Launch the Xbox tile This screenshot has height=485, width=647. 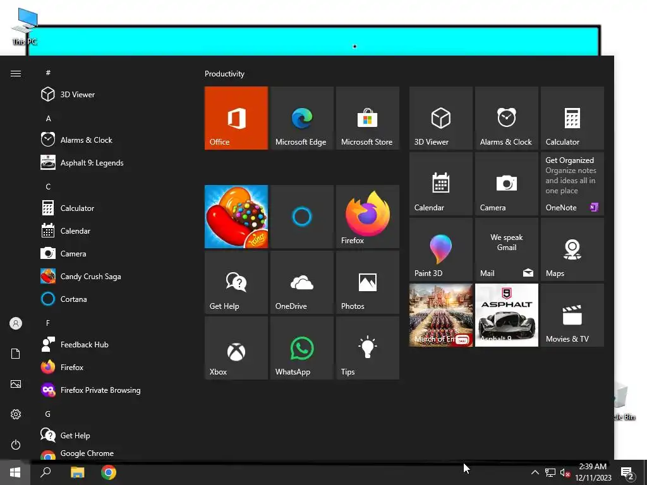click(236, 348)
